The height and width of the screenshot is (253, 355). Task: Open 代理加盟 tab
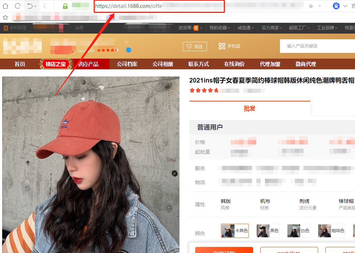[x=270, y=64]
